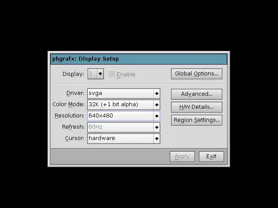Click the 32K color mode field
The height and width of the screenshot is (208, 278).
tap(121, 105)
